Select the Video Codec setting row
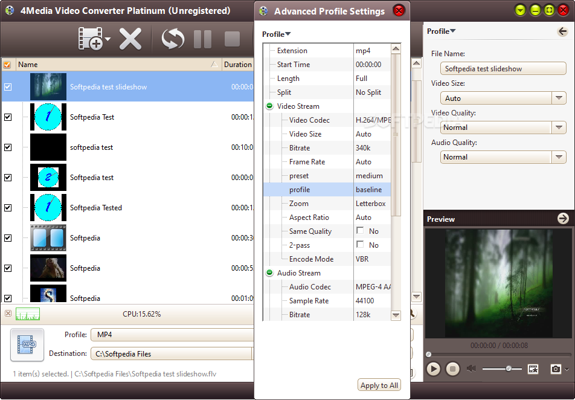 tap(327, 120)
